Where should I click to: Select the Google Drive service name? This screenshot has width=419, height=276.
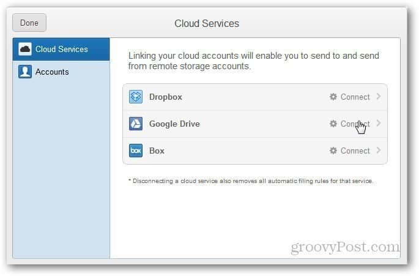click(x=174, y=124)
